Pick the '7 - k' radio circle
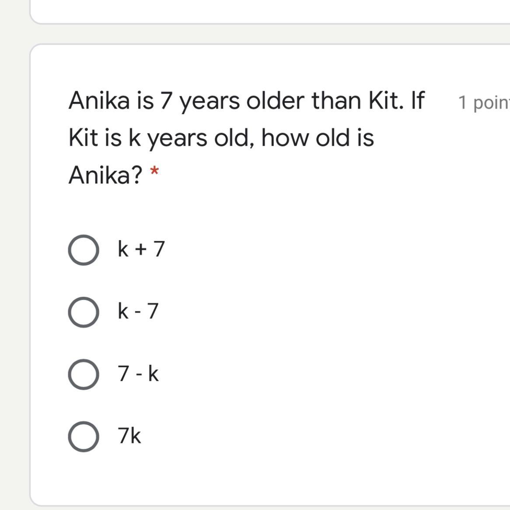 [x=83, y=374]
